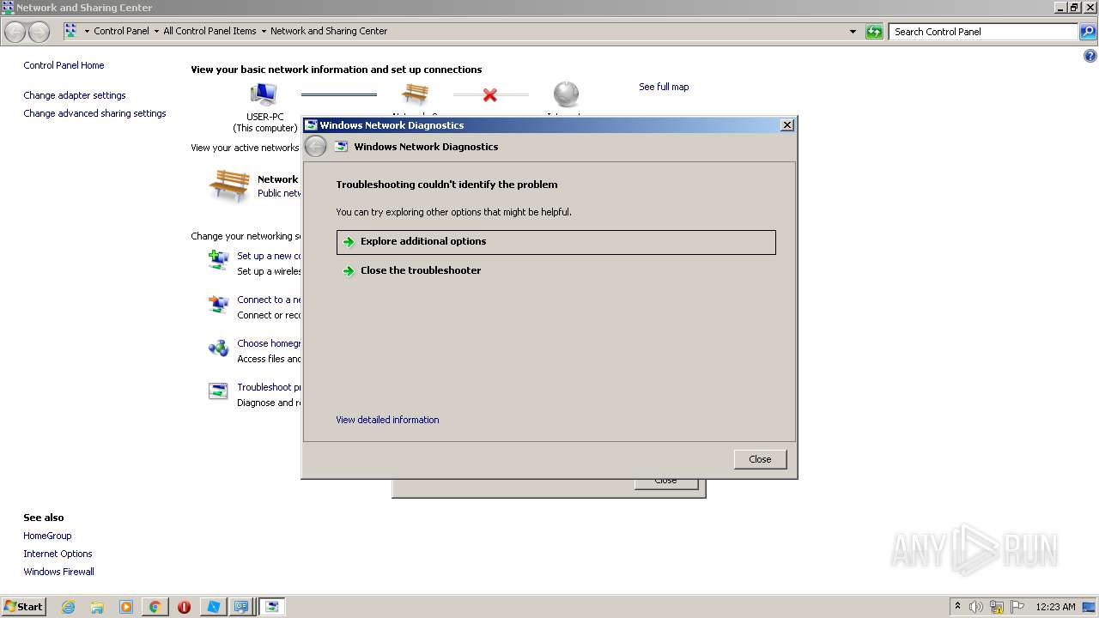Click the USER-PC computer icon
Screen dimensions: 1099x618
[x=264, y=94]
